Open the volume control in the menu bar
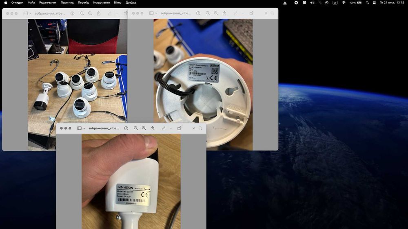The height and width of the screenshot is (229, 408). (x=312, y=2)
